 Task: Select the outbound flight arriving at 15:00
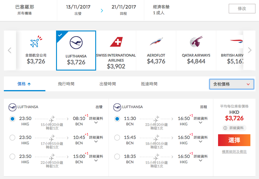[12, 156]
